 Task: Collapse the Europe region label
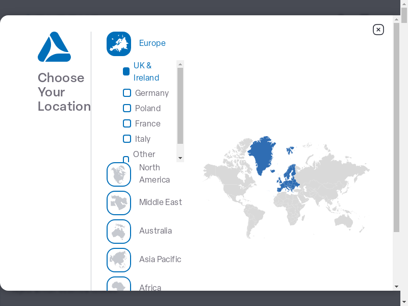152,43
